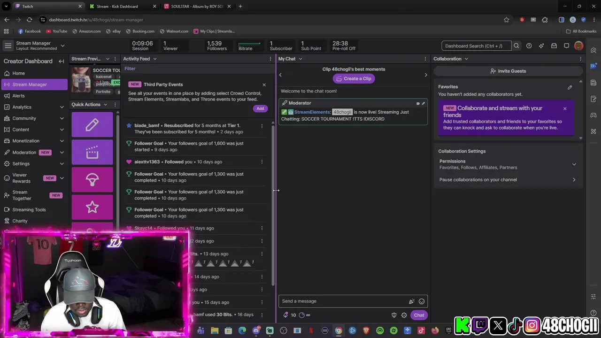
Task: Click the Invite Guests button
Action: point(508,71)
